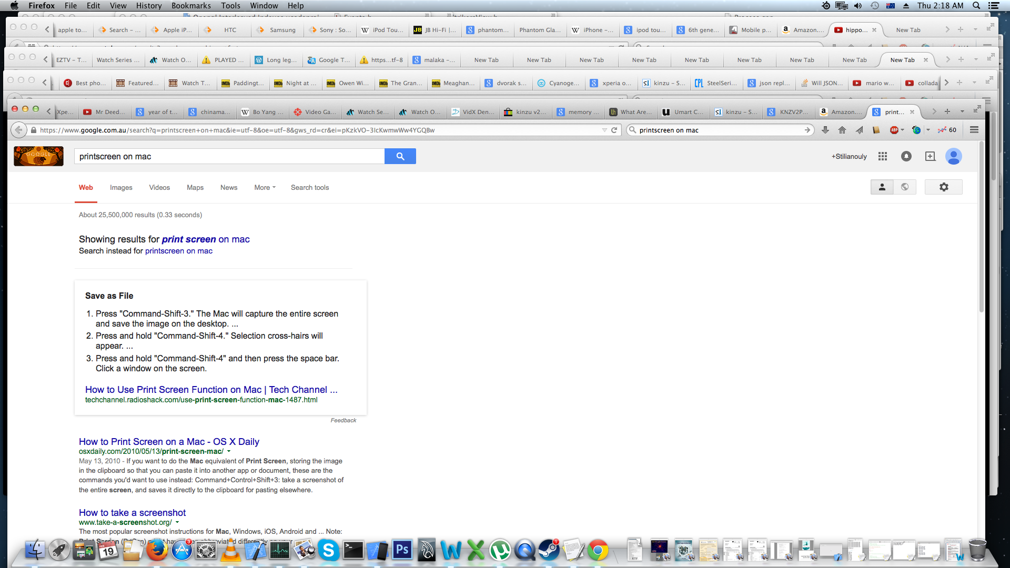Launch Photoshop from the dock

point(402,550)
